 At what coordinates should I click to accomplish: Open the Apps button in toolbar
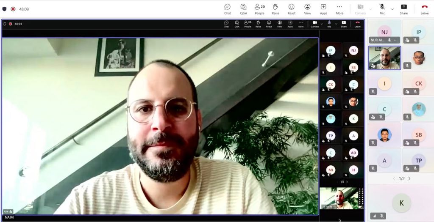(323, 9)
